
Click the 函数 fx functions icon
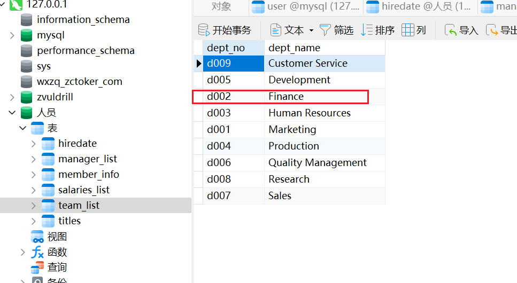(37, 253)
